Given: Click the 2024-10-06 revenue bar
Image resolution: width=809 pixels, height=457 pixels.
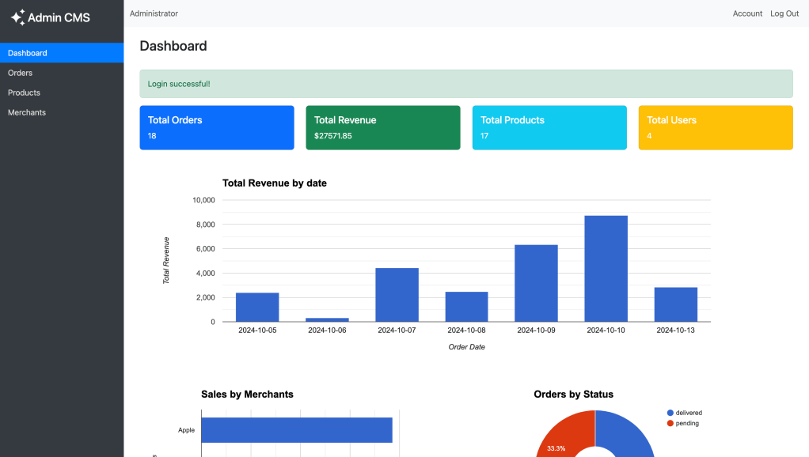Looking at the screenshot, I should point(327,319).
